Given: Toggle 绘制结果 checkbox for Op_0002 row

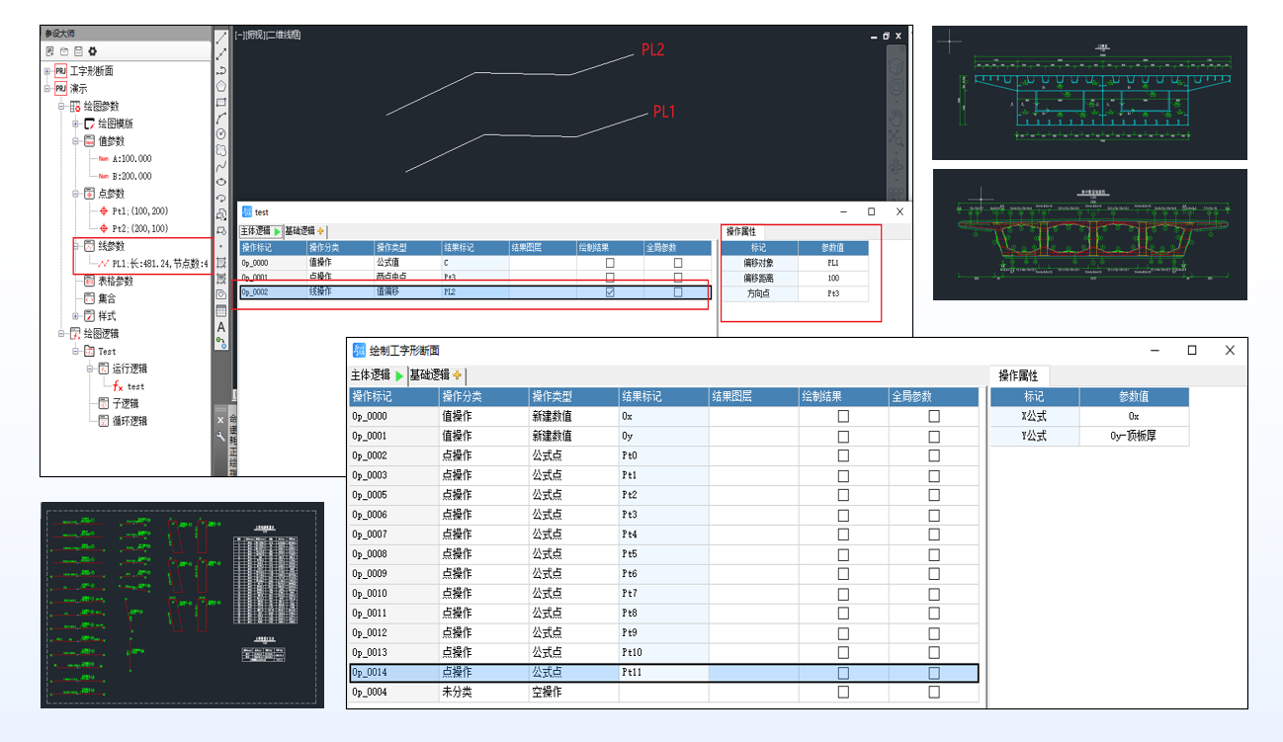Looking at the screenshot, I should pos(610,292).
